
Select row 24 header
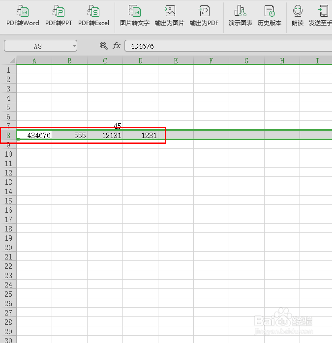[x=8, y=285]
